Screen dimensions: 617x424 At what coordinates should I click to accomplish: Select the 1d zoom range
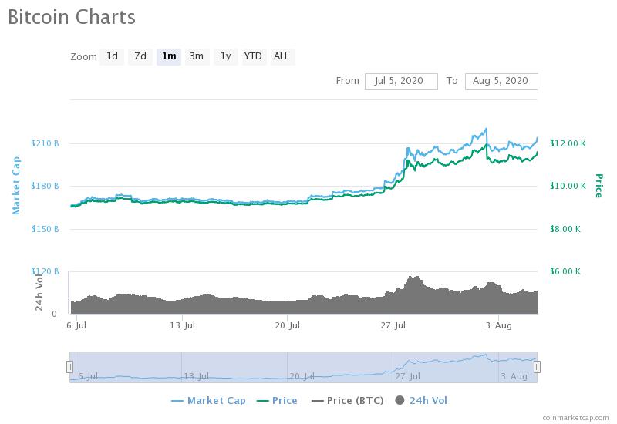click(112, 56)
